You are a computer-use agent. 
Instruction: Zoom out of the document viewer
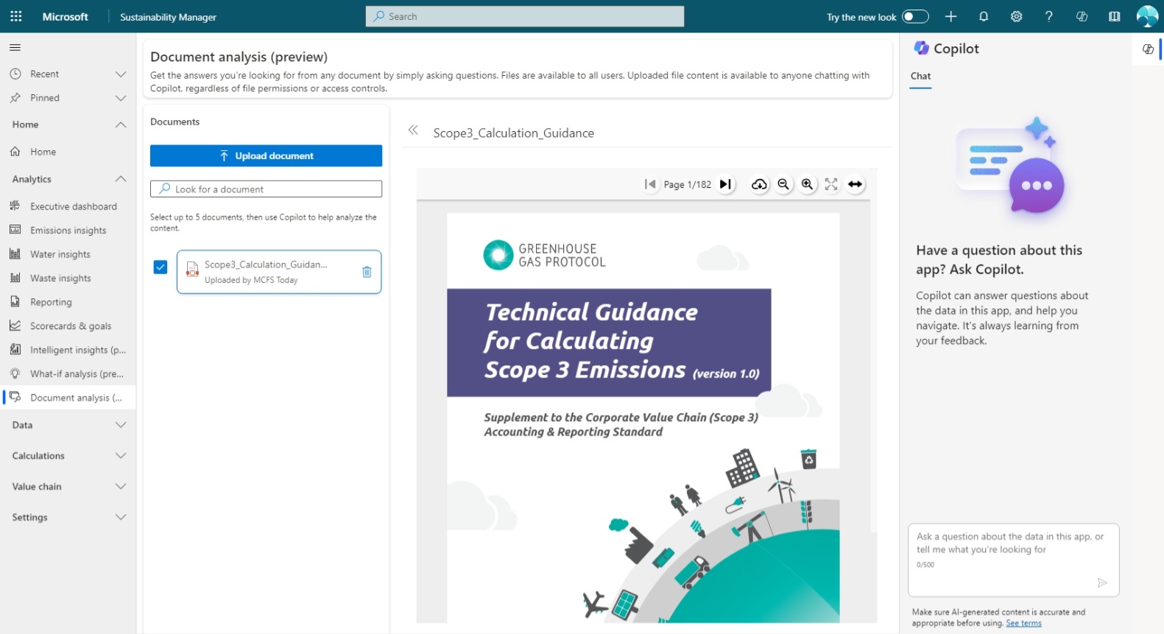pyautogui.click(x=783, y=184)
